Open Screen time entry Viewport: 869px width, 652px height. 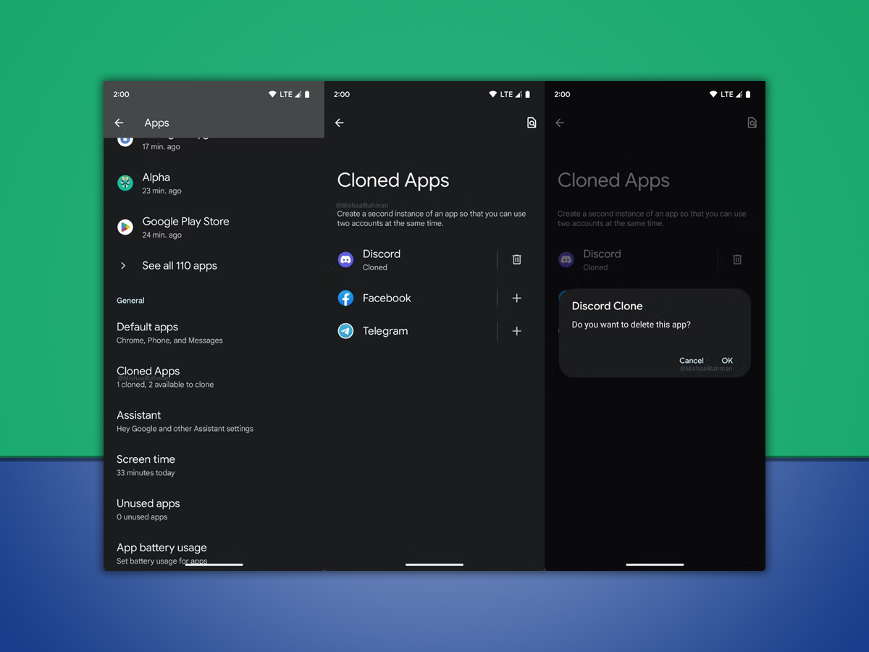click(x=146, y=465)
